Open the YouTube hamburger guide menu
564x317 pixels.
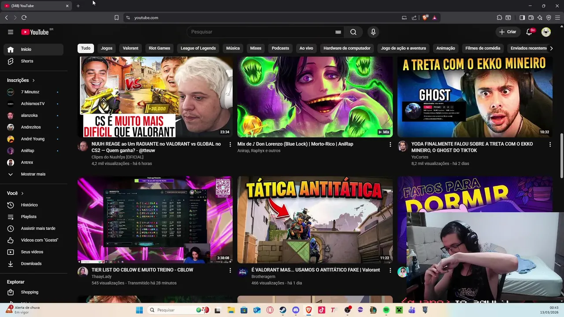[11, 32]
